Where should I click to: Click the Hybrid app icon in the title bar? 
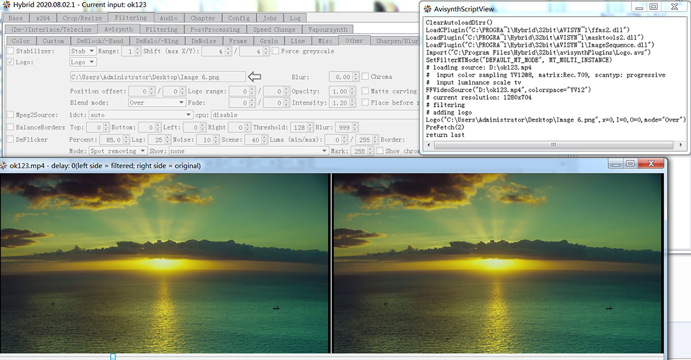[6, 4]
